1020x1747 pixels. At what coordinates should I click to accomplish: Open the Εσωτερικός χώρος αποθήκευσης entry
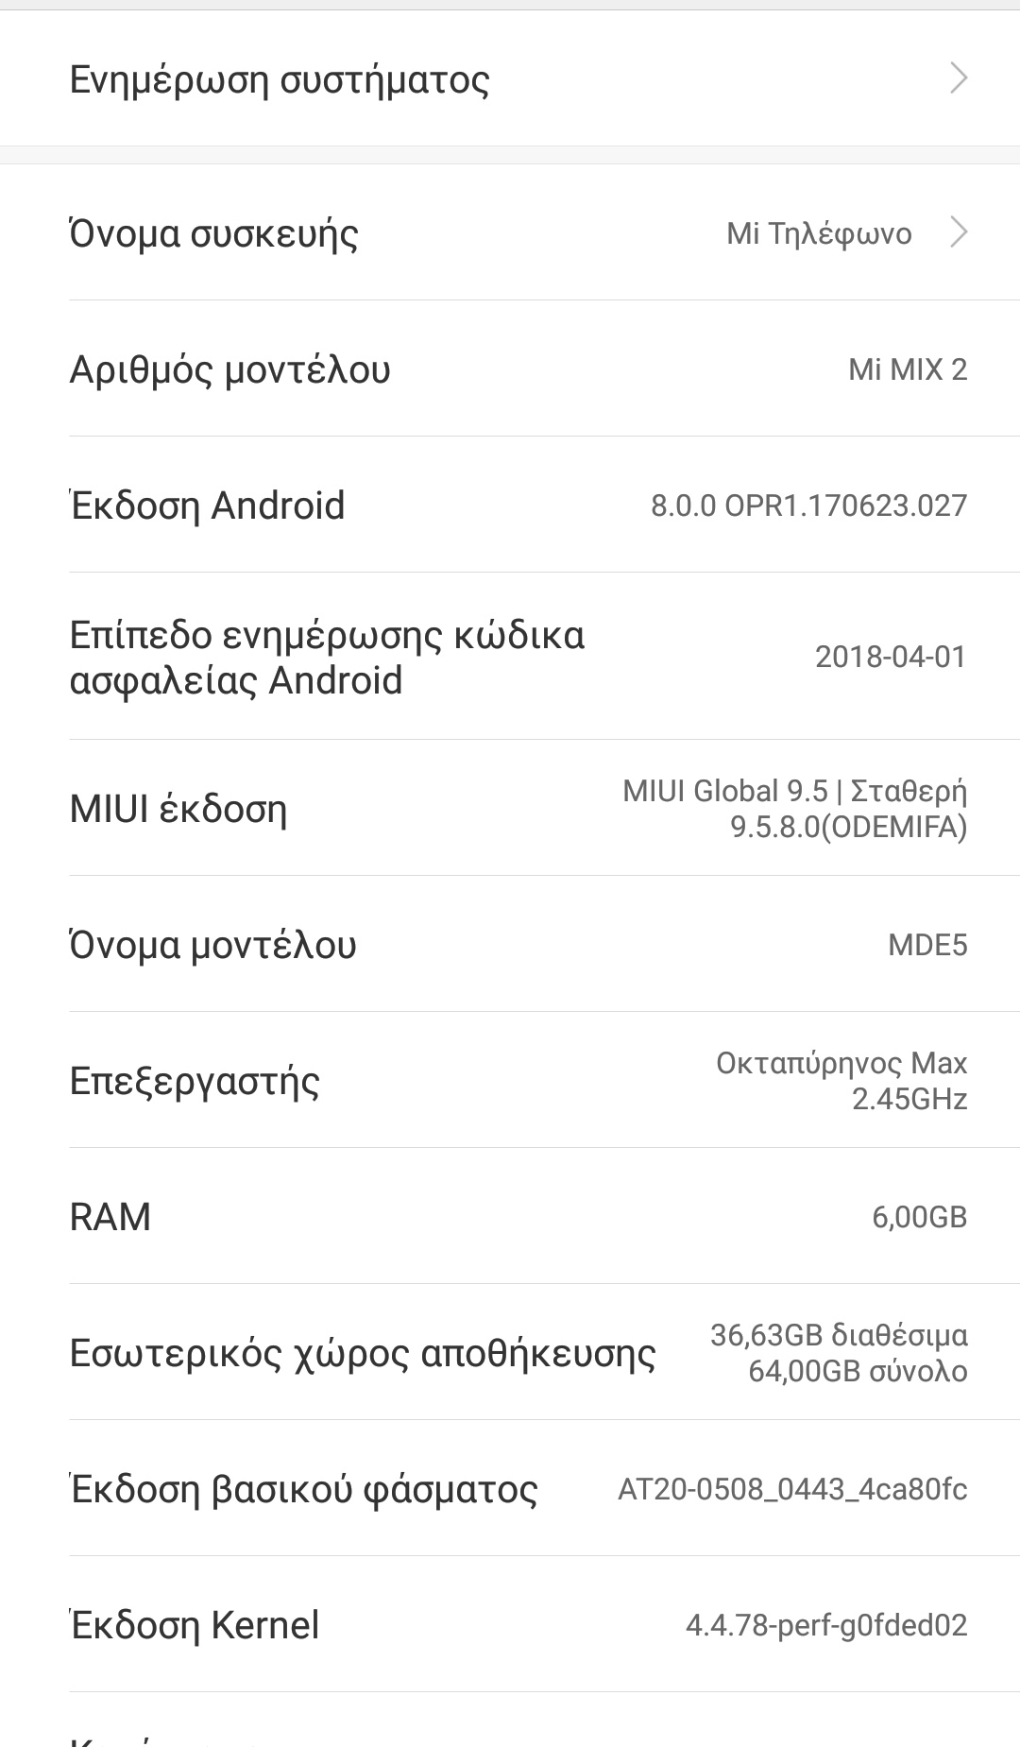click(x=363, y=1353)
